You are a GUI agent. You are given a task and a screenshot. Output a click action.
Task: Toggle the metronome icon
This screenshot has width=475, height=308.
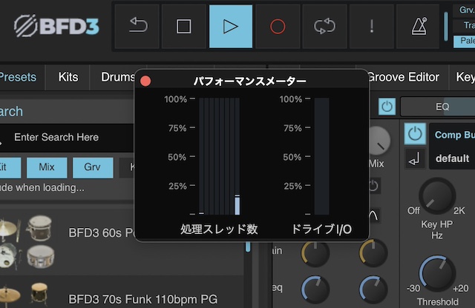[x=419, y=26]
